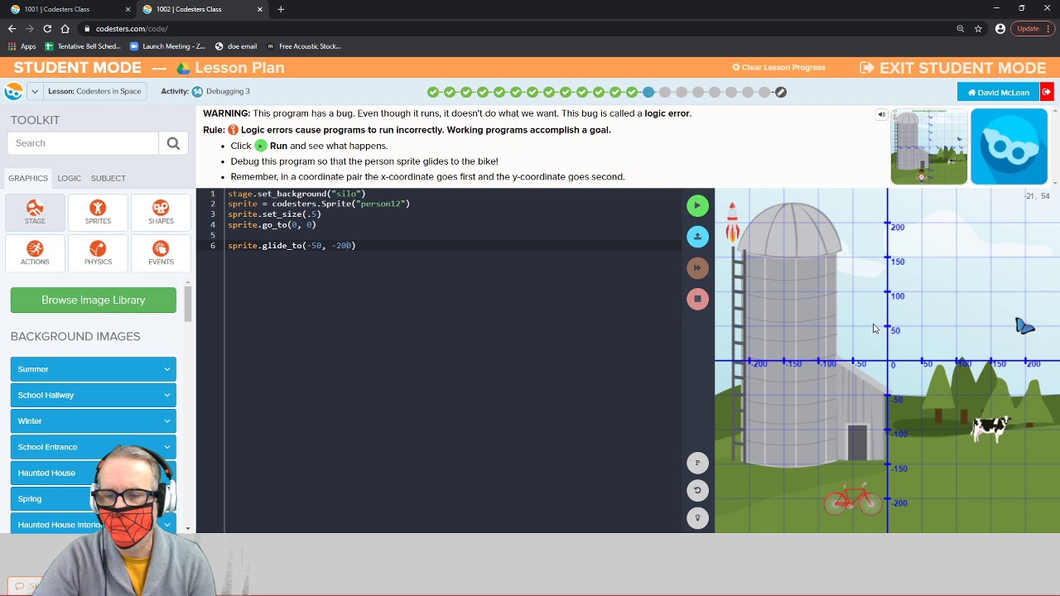Click the Lesson: Codesters in Space label
1060x596 pixels.
click(x=94, y=91)
